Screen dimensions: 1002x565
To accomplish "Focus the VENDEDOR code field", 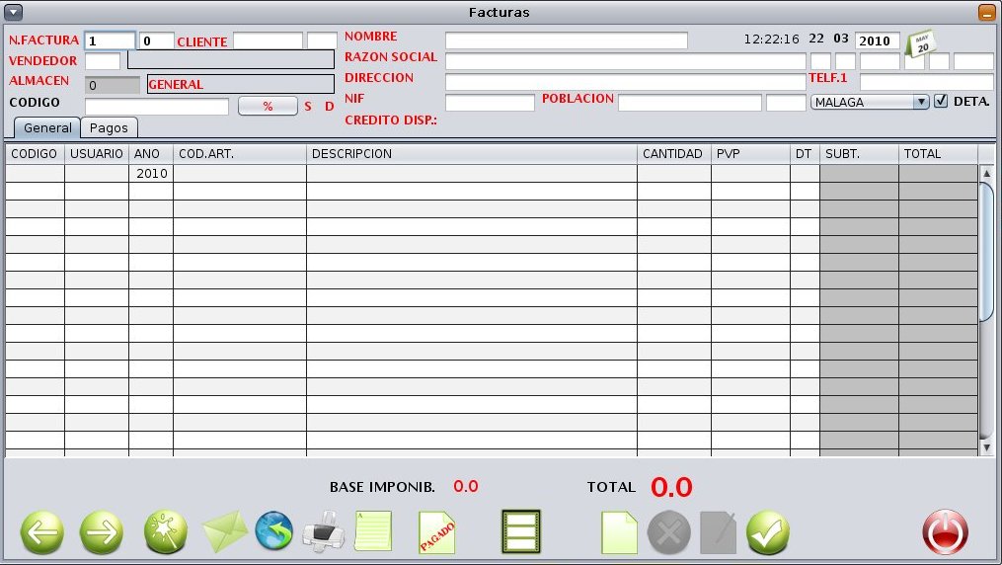I will (103, 61).
